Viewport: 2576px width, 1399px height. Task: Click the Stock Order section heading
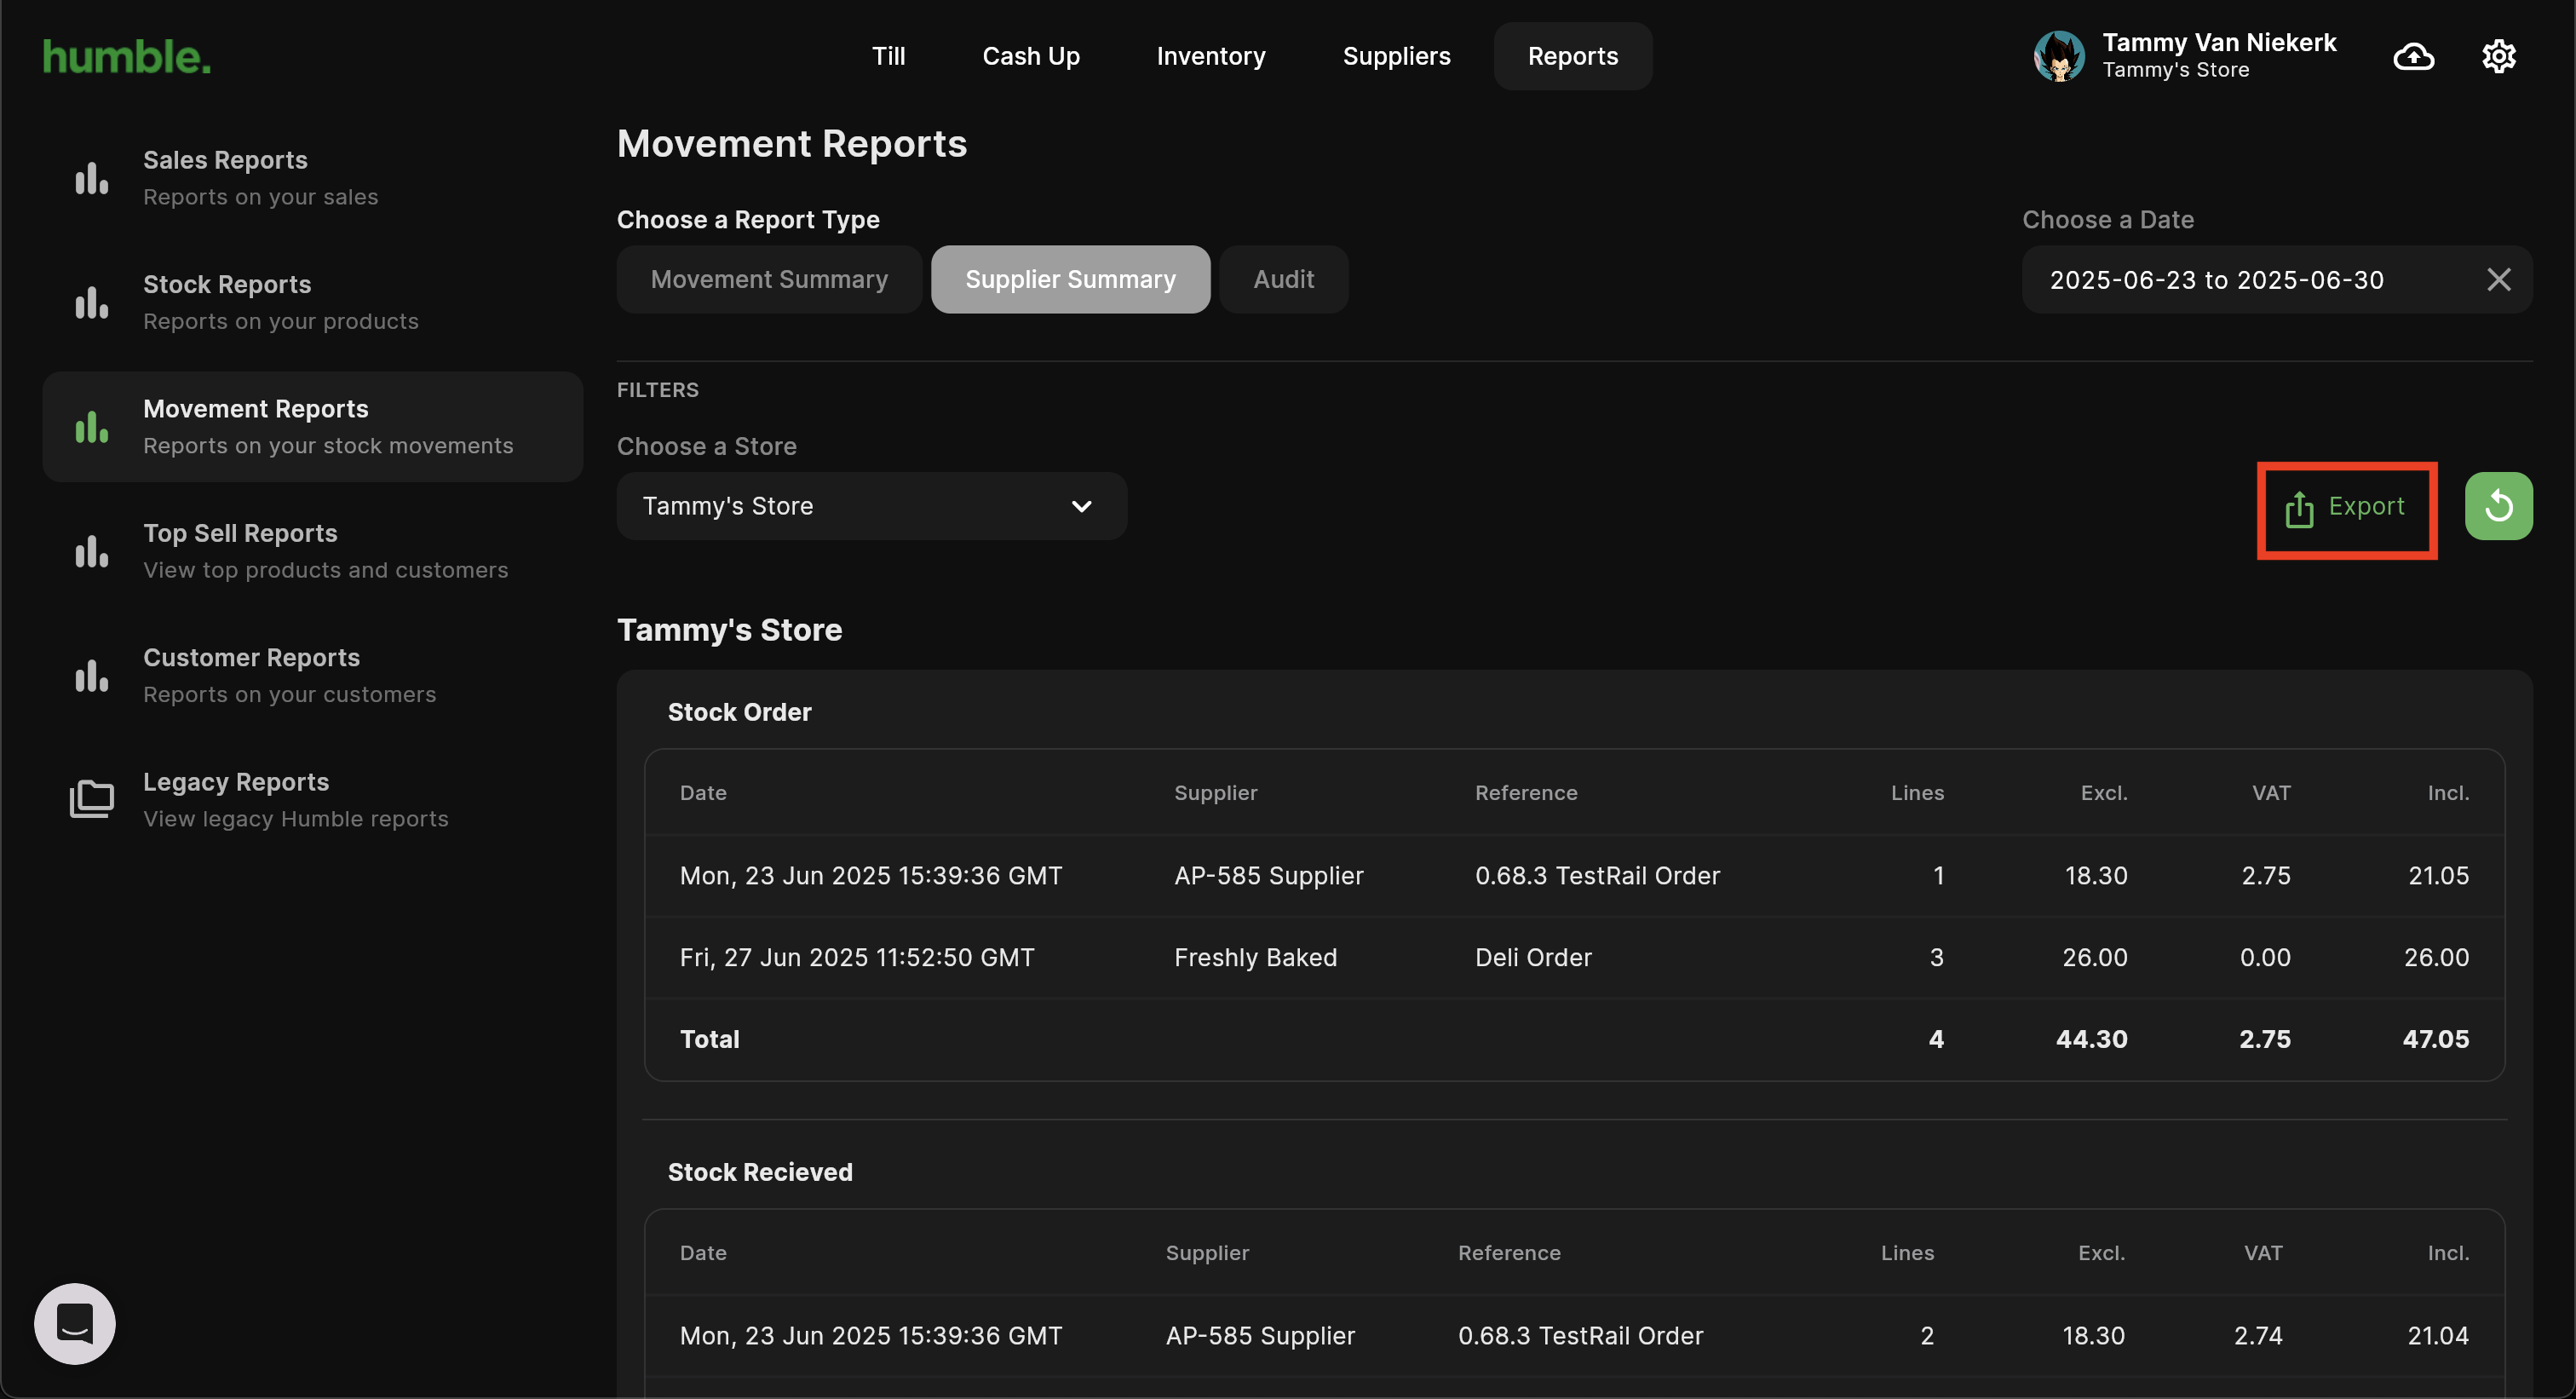pos(739,712)
